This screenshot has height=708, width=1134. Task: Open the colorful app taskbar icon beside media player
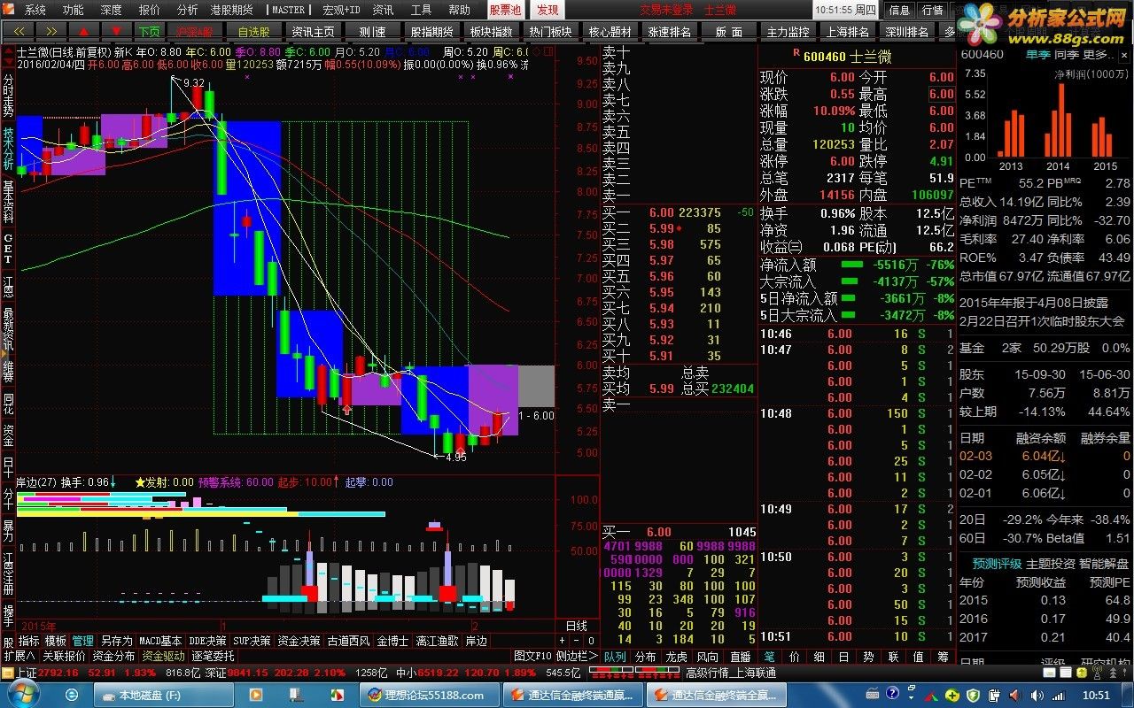click(338, 695)
